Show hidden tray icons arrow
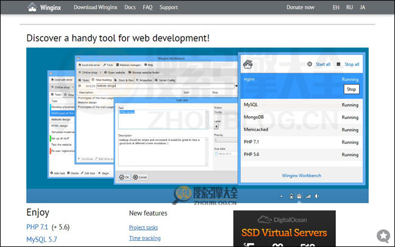The image size is (395, 247). 282,196
